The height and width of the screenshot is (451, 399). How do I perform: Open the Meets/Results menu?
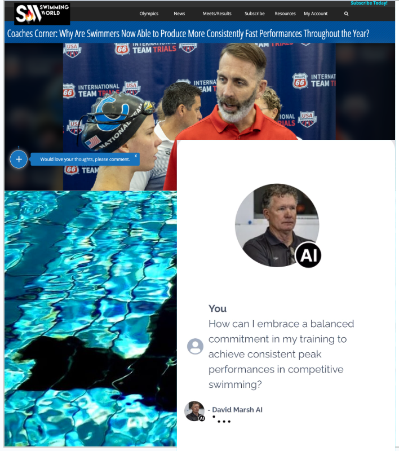[x=217, y=14]
